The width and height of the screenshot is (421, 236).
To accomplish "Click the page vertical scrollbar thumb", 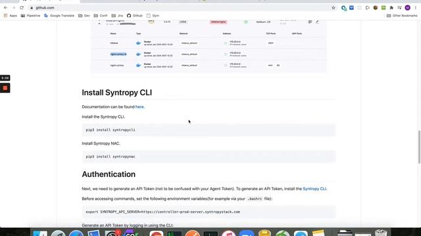I will pos(419,146).
